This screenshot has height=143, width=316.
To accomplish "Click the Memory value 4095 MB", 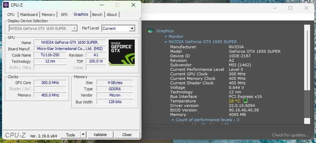I will (x=237, y=115).
